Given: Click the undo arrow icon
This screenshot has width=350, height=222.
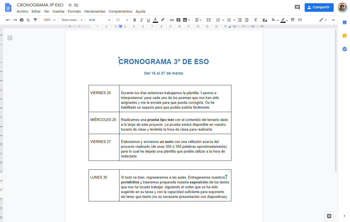Looking at the screenshot, I should coord(8,20).
